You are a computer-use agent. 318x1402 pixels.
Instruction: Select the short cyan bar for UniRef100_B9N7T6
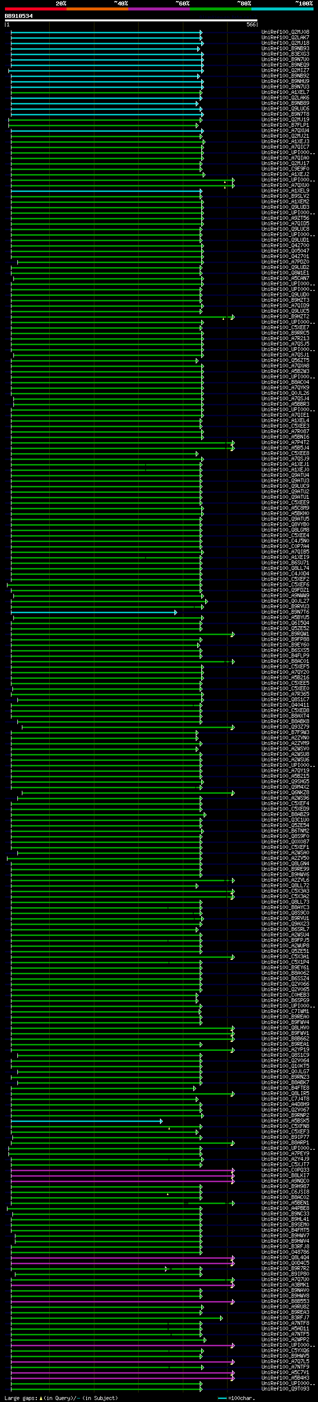pyautogui.click(x=93, y=612)
